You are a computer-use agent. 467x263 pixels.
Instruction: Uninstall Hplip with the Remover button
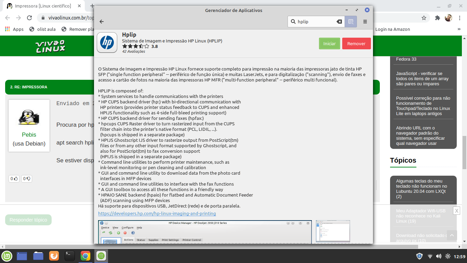tap(356, 43)
